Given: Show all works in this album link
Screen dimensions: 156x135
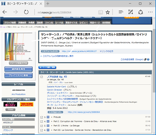Looking at the screenshot, I should point(58,56).
